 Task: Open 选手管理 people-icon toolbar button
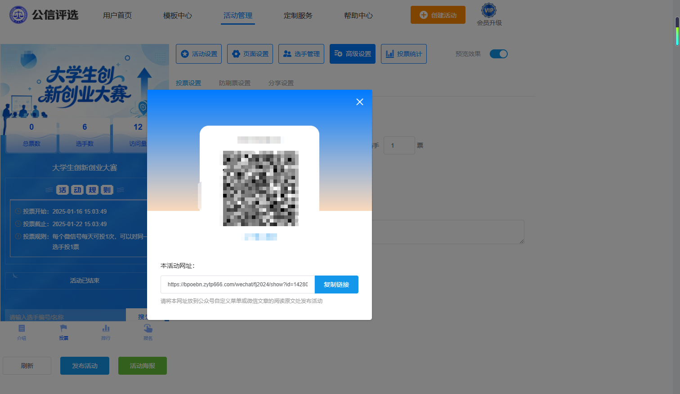pyautogui.click(x=301, y=54)
